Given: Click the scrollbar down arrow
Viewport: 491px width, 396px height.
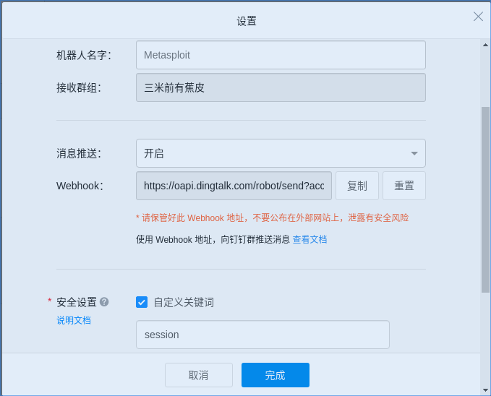Looking at the screenshot, I should (x=485, y=390).
